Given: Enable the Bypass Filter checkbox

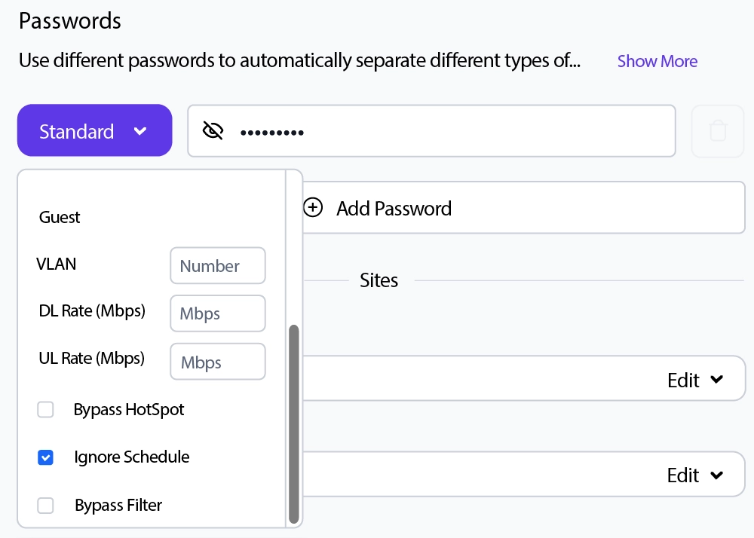Looking at the screenshot, I should coord(45,505).
